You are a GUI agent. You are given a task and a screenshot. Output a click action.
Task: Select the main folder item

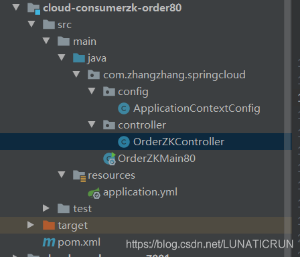pos(84,41)
